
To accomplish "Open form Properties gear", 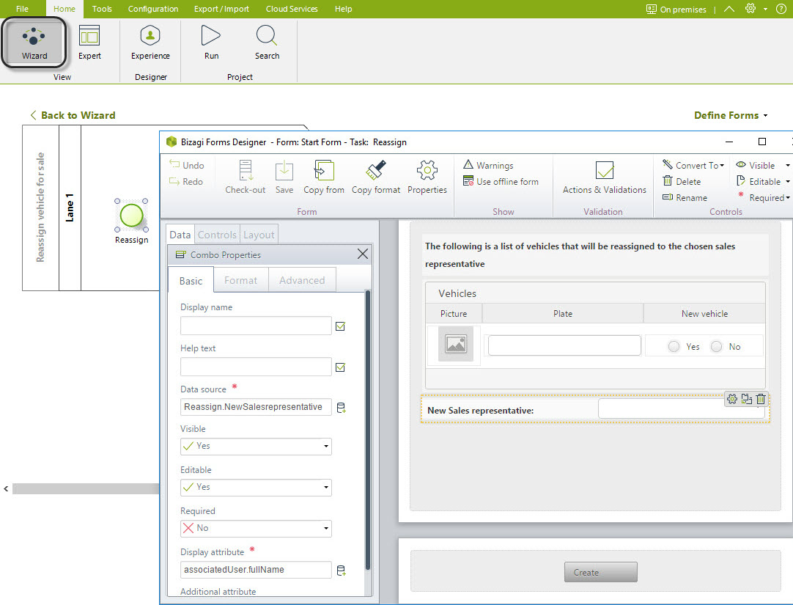I will pyautogui.click(x=427, y=177).
